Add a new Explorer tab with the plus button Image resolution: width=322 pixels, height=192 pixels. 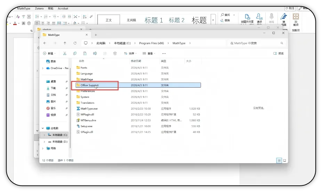[x=96, y=35]
